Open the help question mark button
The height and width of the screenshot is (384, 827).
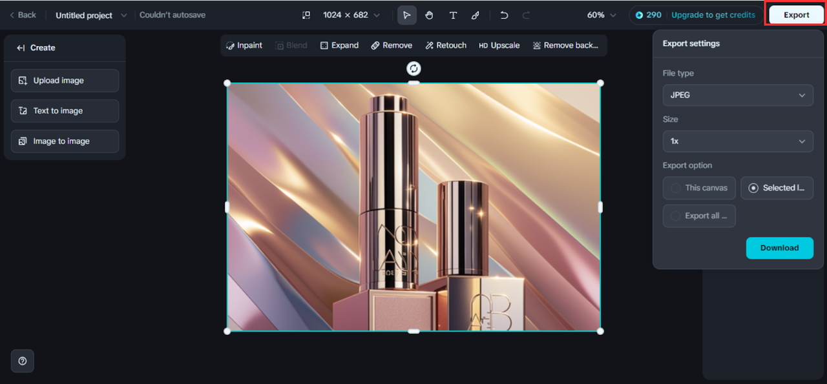[x=23, y=361]
